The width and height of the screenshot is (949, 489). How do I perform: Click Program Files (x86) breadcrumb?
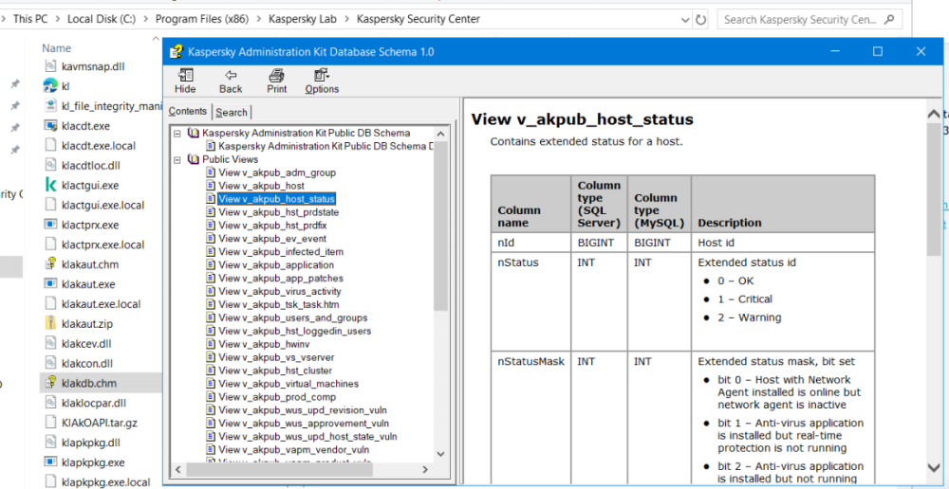203,19
